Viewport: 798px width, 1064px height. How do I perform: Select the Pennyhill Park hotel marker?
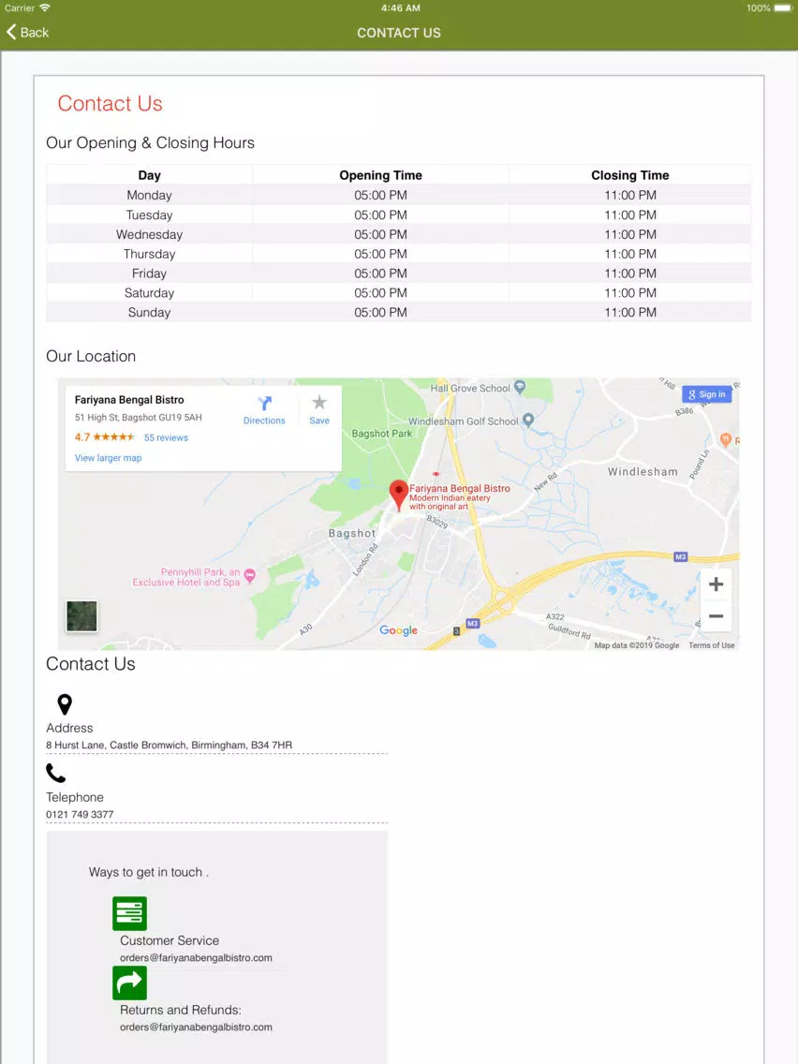[x=250, y=576]
